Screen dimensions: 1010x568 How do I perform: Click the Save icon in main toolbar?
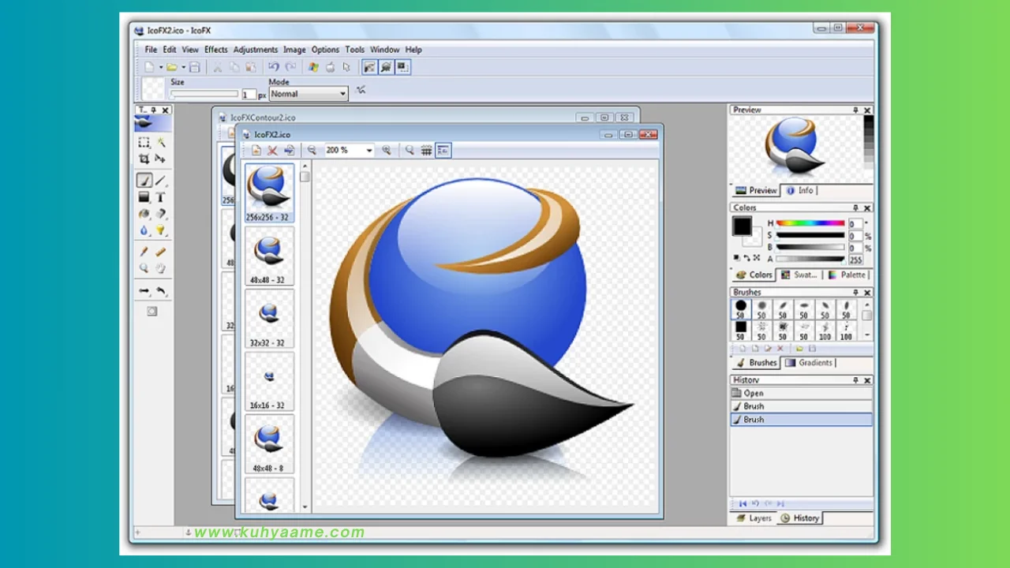(x=194, y=67)
